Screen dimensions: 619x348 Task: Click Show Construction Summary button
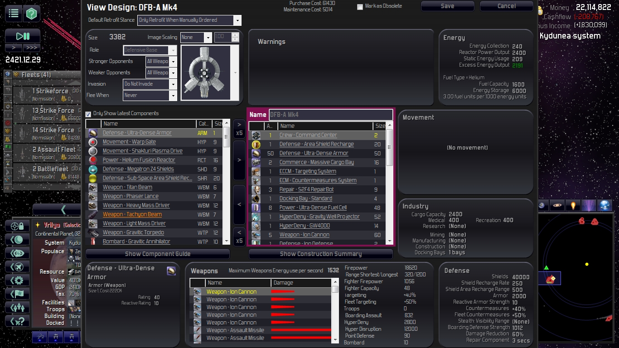(x=321, y=254)
